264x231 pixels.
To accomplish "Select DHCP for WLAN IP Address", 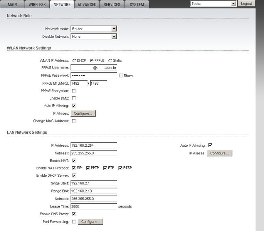I will point(74,60).
